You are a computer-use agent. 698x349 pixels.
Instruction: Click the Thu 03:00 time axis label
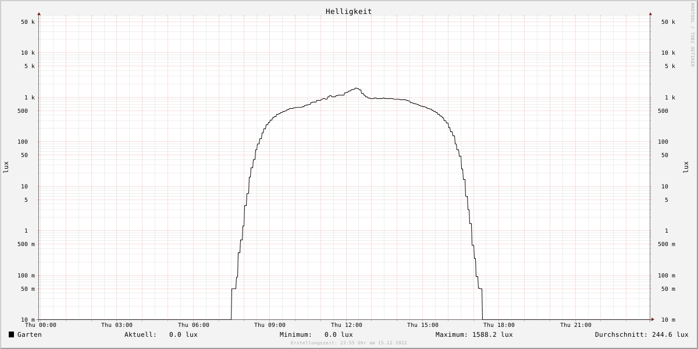117,325
